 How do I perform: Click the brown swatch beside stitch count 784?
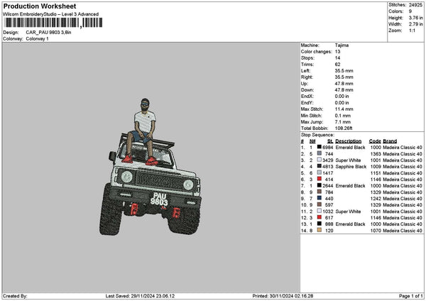point(319,192)
